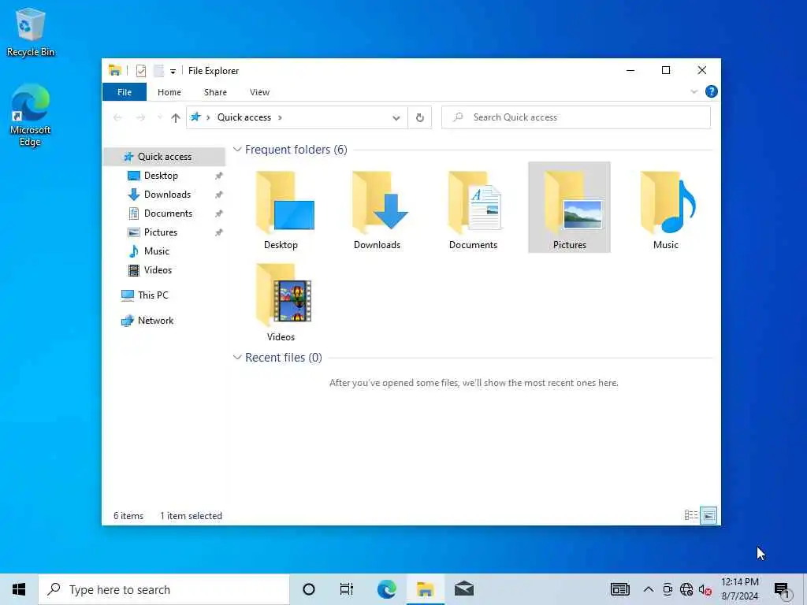Click the pin icon beside Pictures
This screenshot has width=807, height=605.
coord(219,232)
